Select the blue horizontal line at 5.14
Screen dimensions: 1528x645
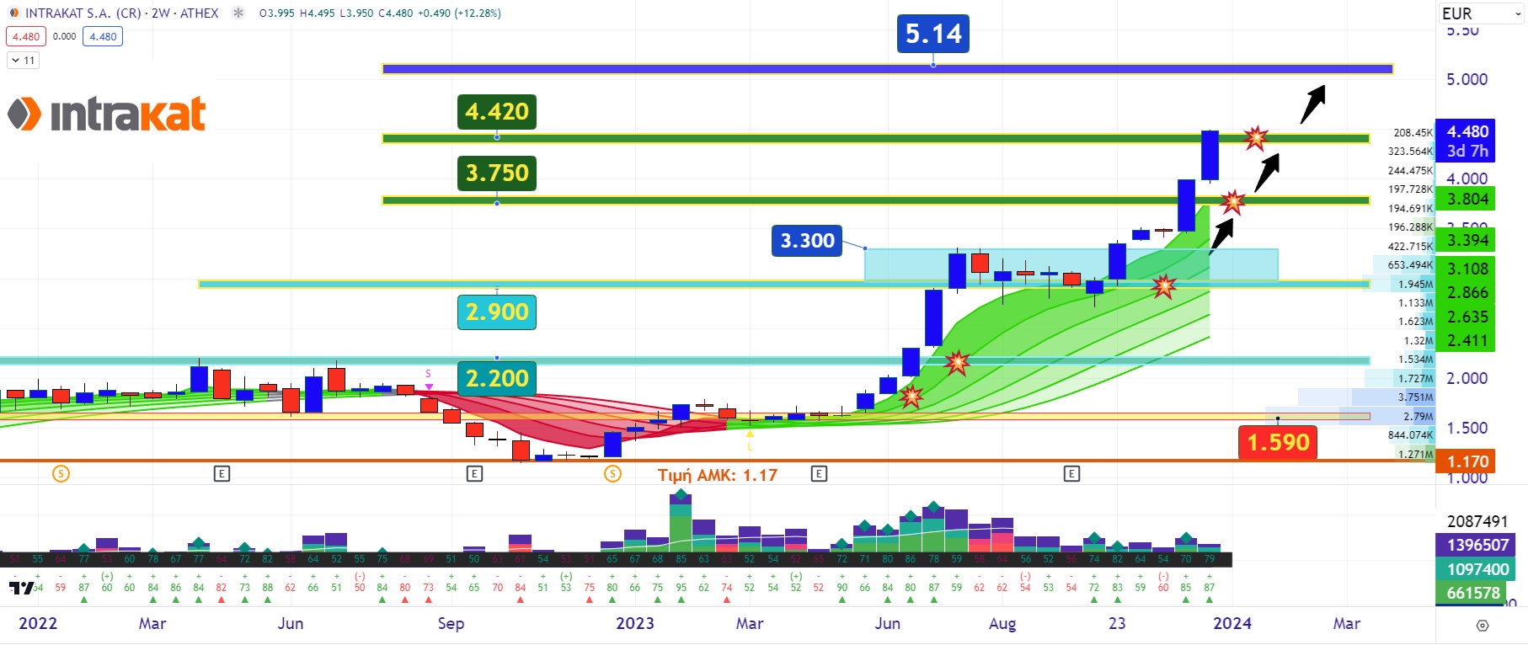pyautogui.click(x=887, y=69)
